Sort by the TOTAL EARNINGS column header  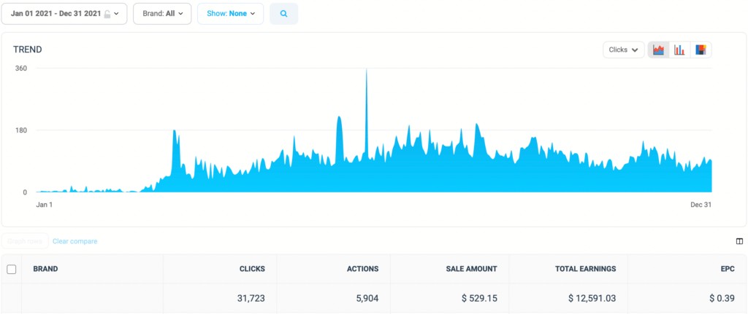pos(585,269)
